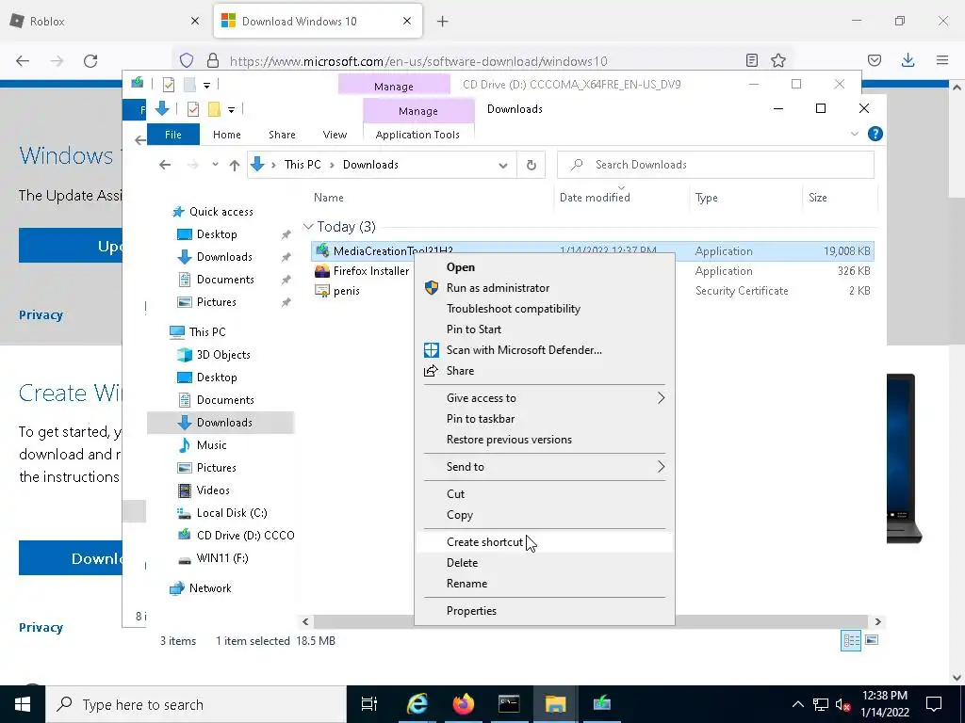This screenshot has height=723, width=965.
Task: Open the Share ribbon tab
Action: pos(282,134)
